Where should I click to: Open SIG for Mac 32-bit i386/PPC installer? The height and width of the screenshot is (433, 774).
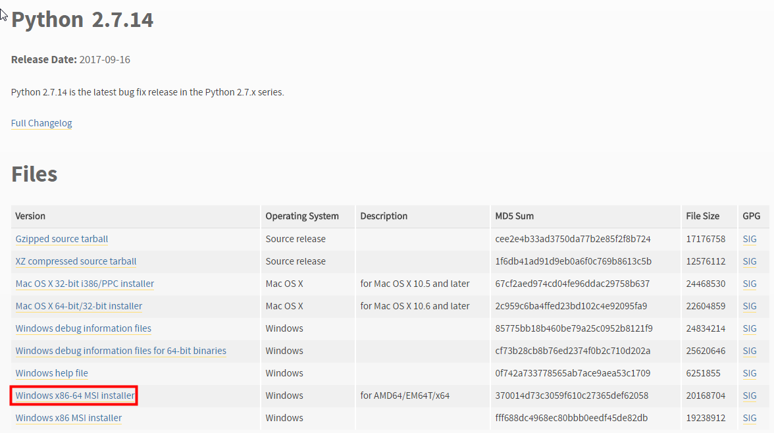click(x=750, y=284)
